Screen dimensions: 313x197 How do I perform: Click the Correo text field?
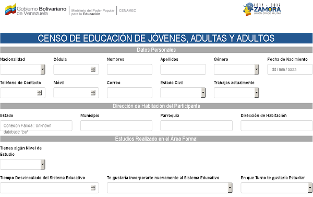click(x=129, y=93)
